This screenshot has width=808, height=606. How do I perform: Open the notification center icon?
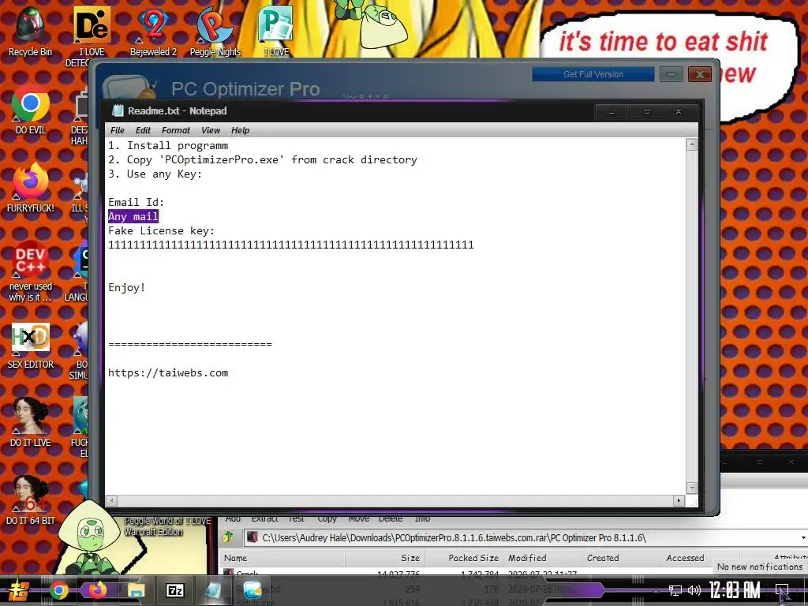(782, 590)
